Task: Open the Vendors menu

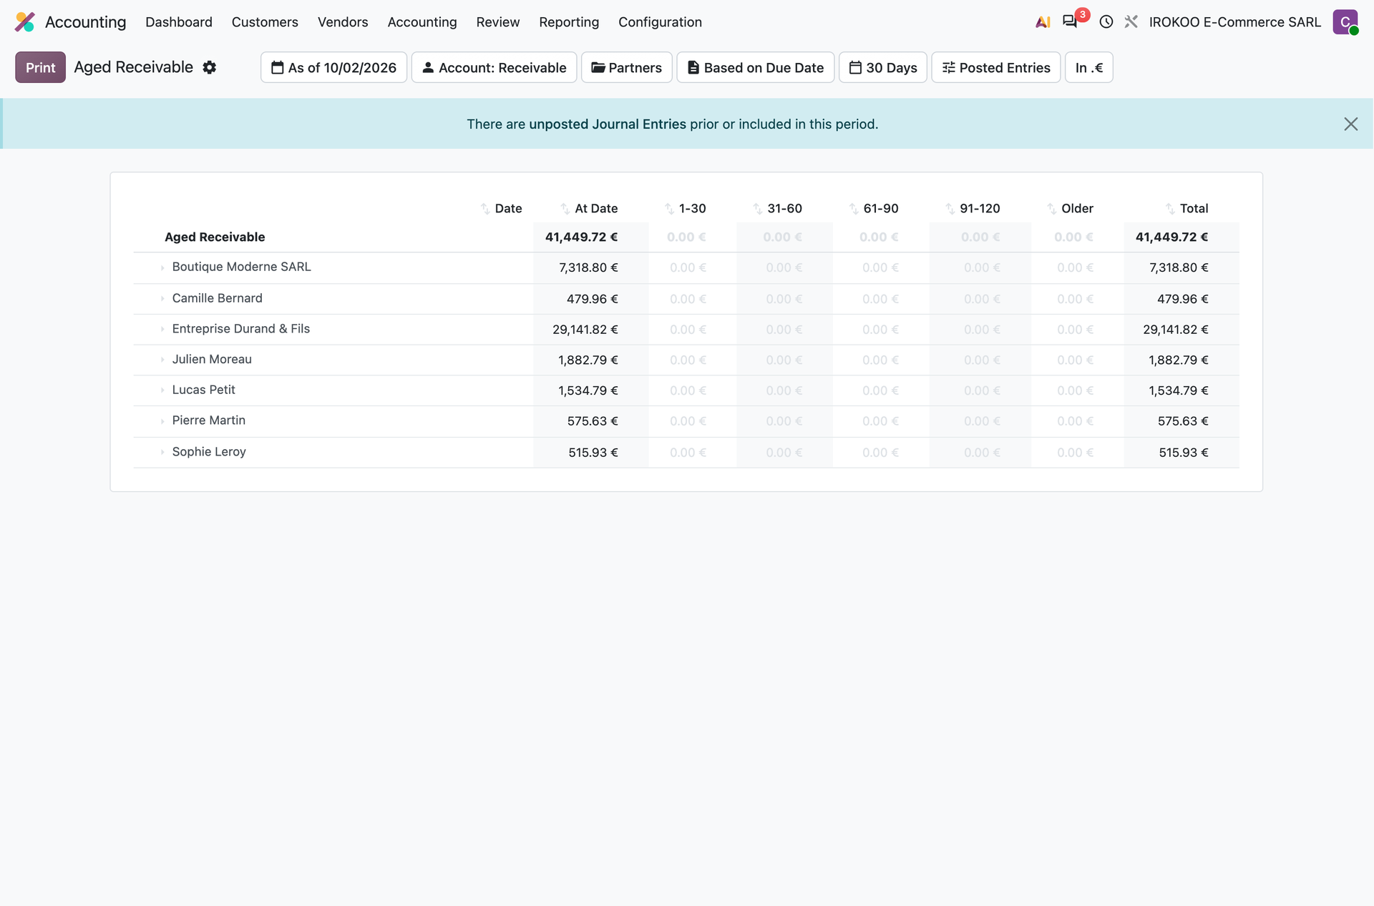Action: click(343, 22)
